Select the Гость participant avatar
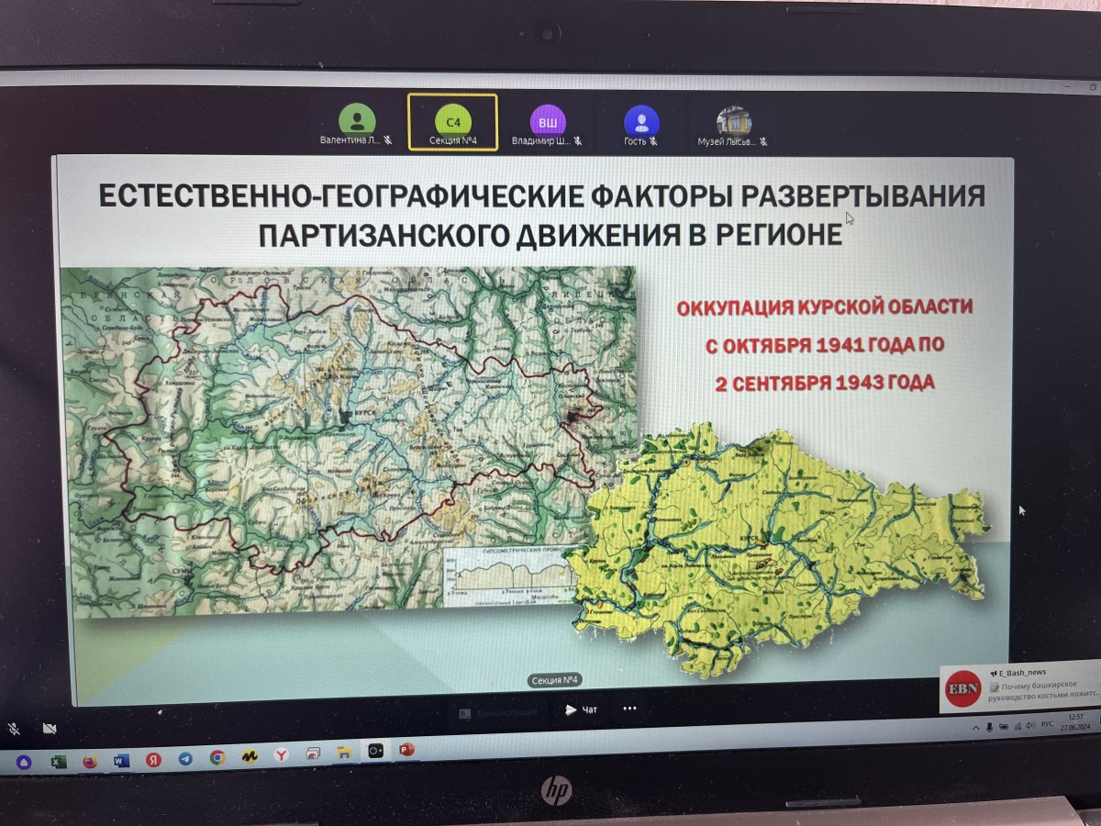This screenshot has height=826, width=1101. pyautogui.click(x=641, y=120)
